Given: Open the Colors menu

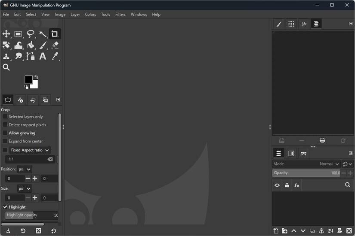Looking at the screenshot, I should pyautogui.click(x=90, y=14).
